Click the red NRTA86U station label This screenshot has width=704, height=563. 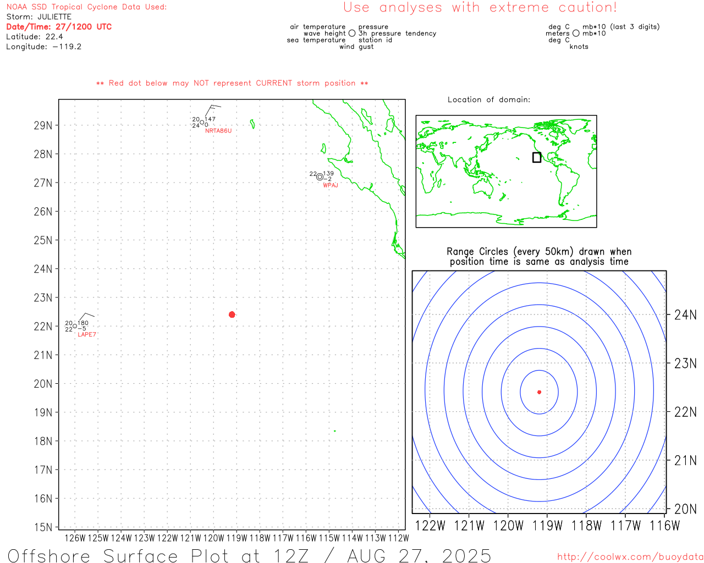tap(218, 131)
